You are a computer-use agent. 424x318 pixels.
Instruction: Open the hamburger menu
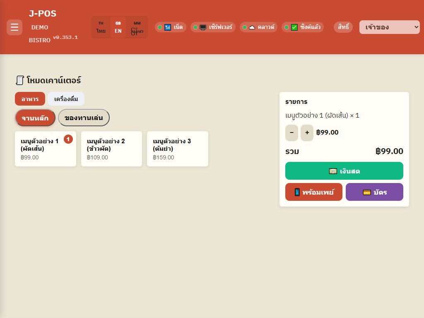pyautogui.click(x=14, y=27)
